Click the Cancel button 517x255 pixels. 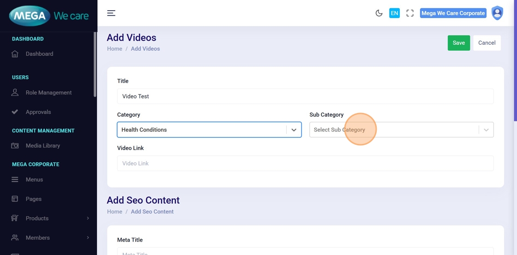(x=487, y=43)
